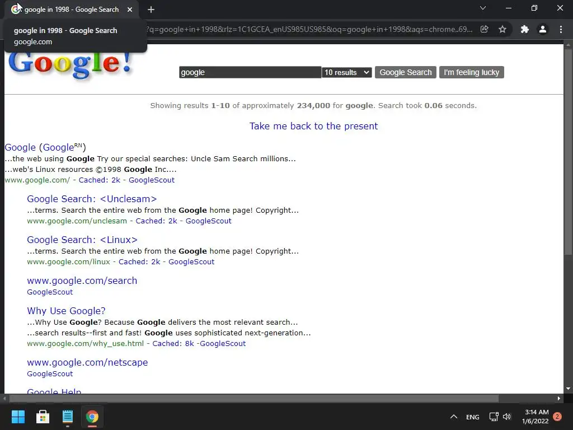The height and width of the screenshot is (430, 573).
Task: Open the Windows Start menu
Action: (x=18, y=417)
